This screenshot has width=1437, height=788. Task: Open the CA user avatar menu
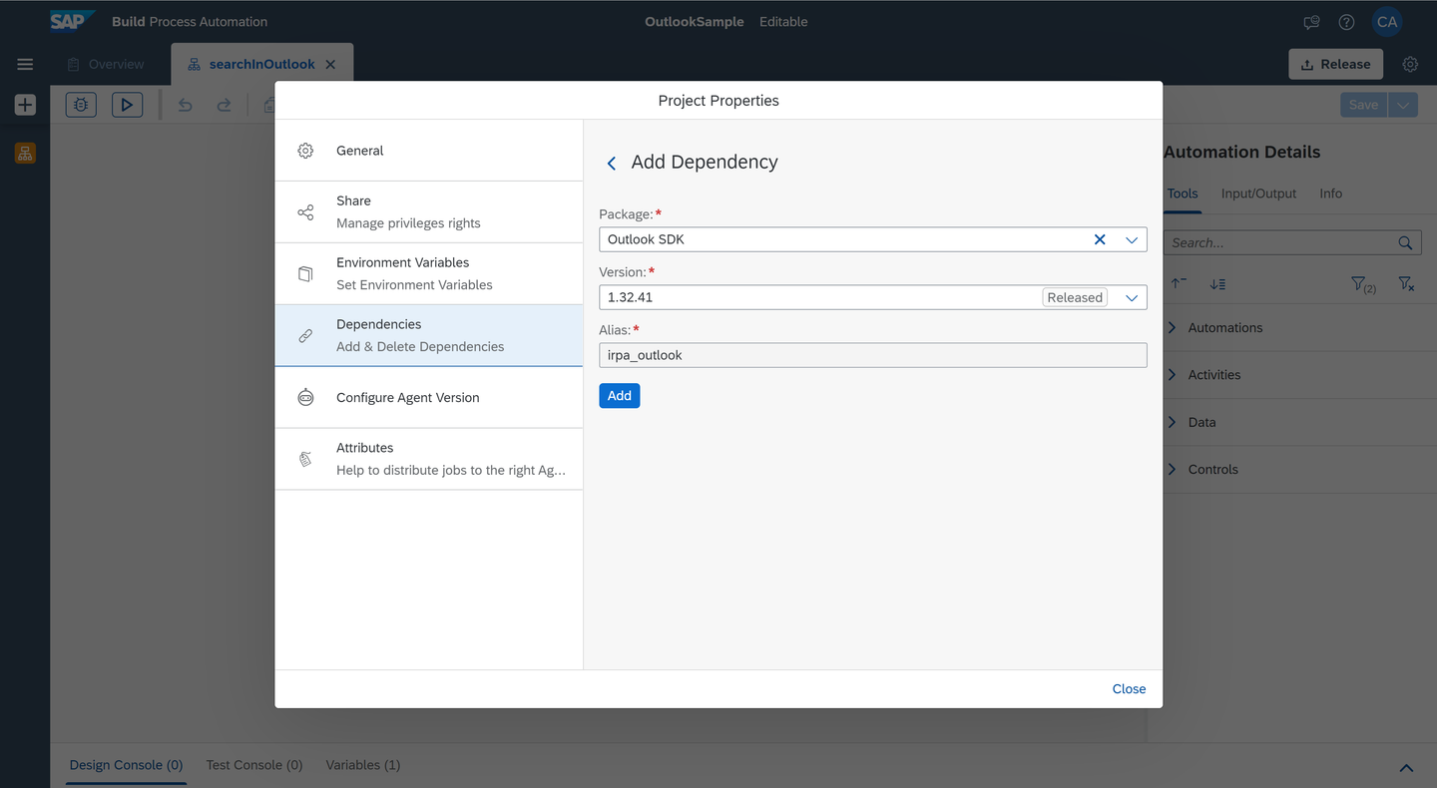pos(1387,22)
